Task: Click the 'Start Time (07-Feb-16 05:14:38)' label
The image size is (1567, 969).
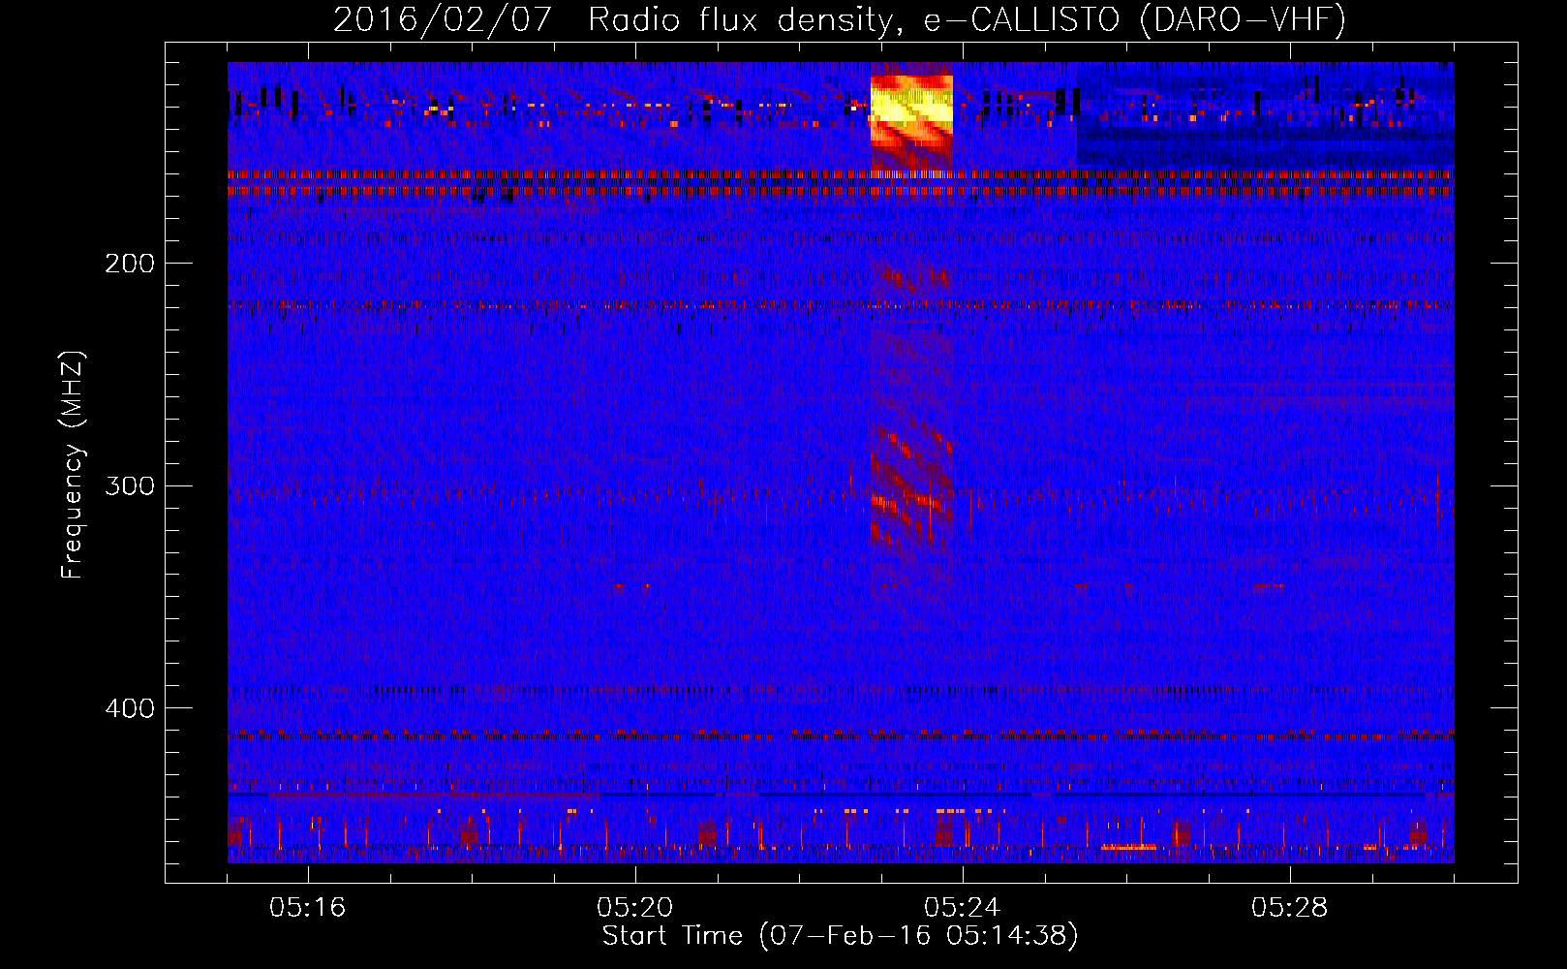Action: [x=840, y=936]
